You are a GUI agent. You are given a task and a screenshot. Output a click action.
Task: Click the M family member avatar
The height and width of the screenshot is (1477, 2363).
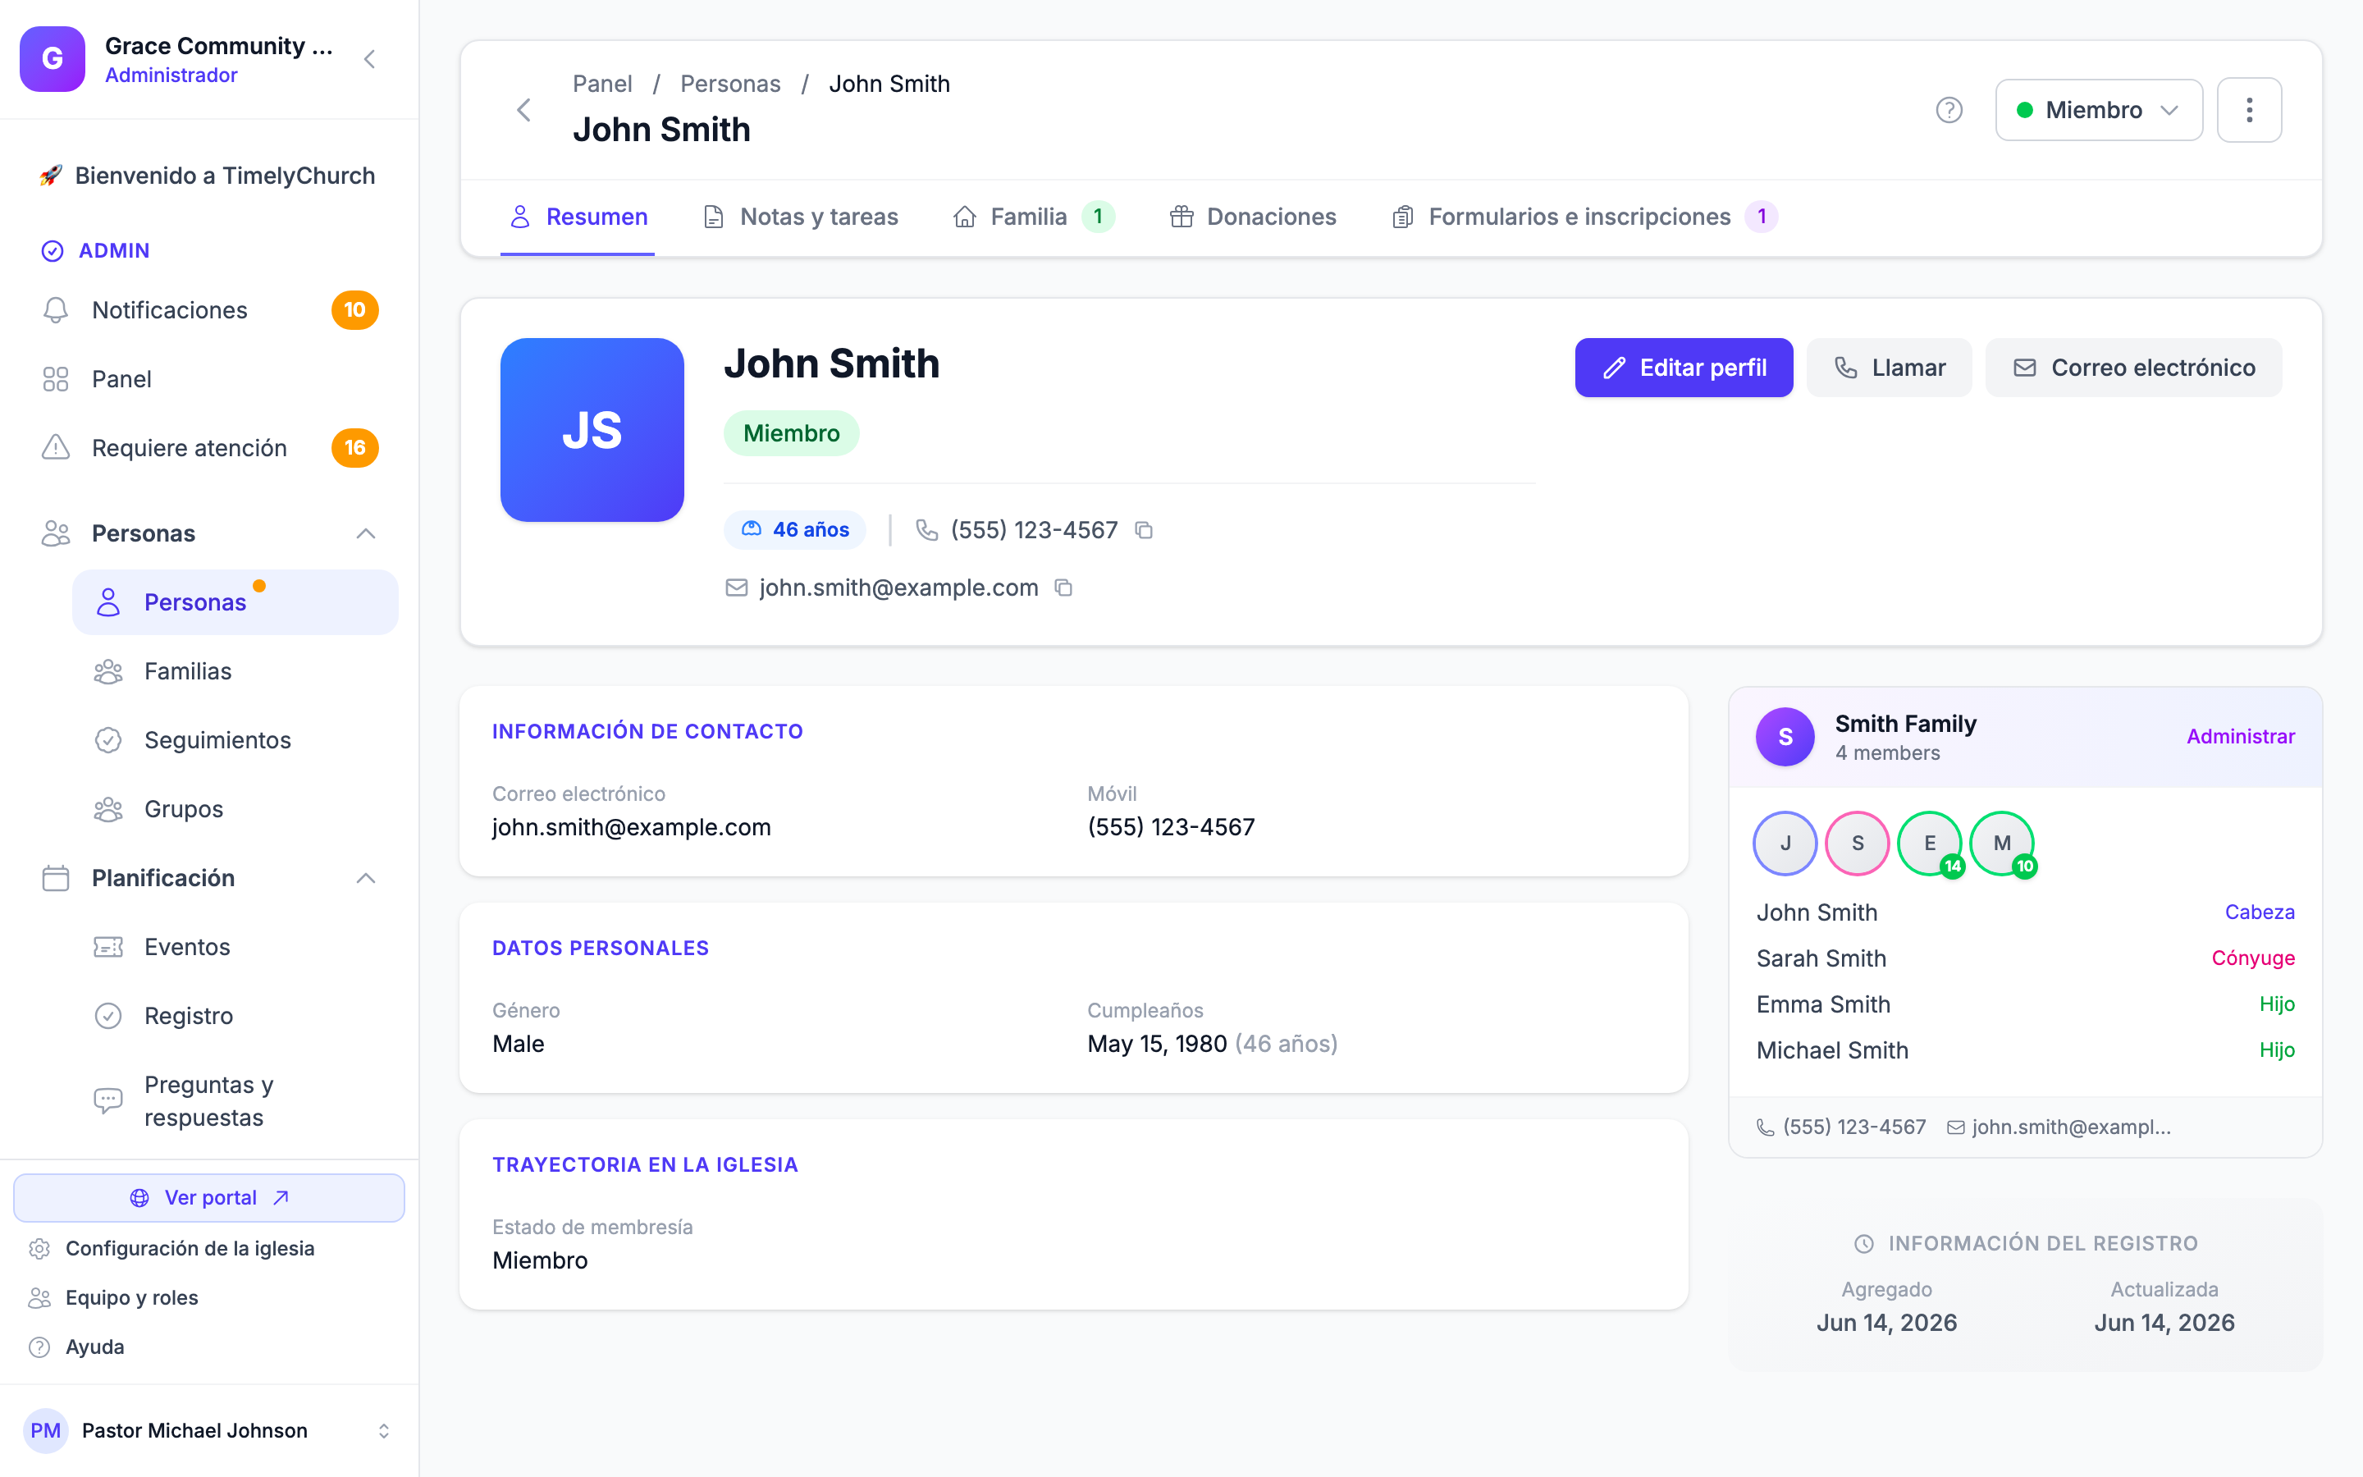(2002, 843)
